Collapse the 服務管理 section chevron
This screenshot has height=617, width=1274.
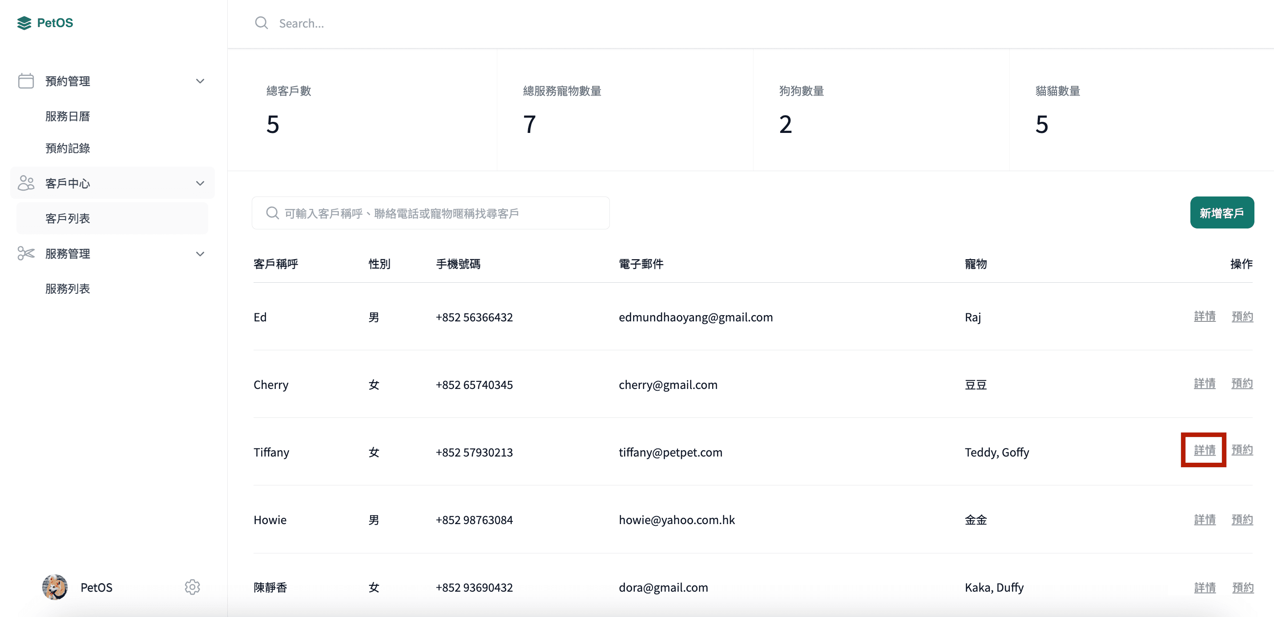point(200,254)
